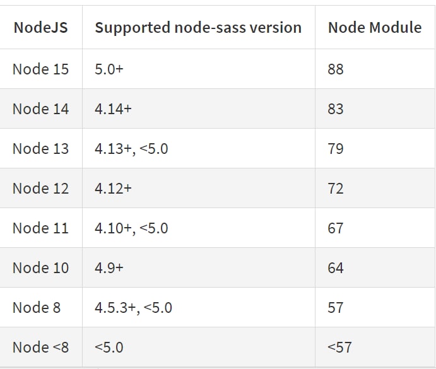The image size is (436, 369).
Task: Select the Node 14 cell
Action: [40, 108]
